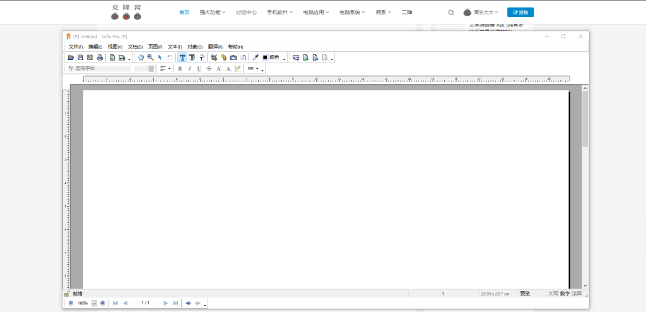Select the Zoom magnifier tool
This screenshot has width=646, height=312.
pyautogui.click(x=150, y=57)
